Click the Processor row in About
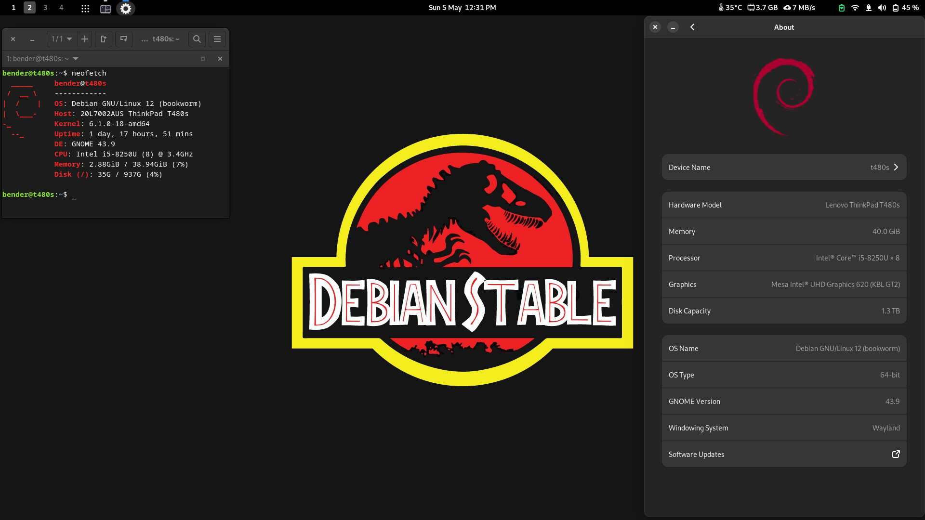925x520 pixels. click(784, 258)
